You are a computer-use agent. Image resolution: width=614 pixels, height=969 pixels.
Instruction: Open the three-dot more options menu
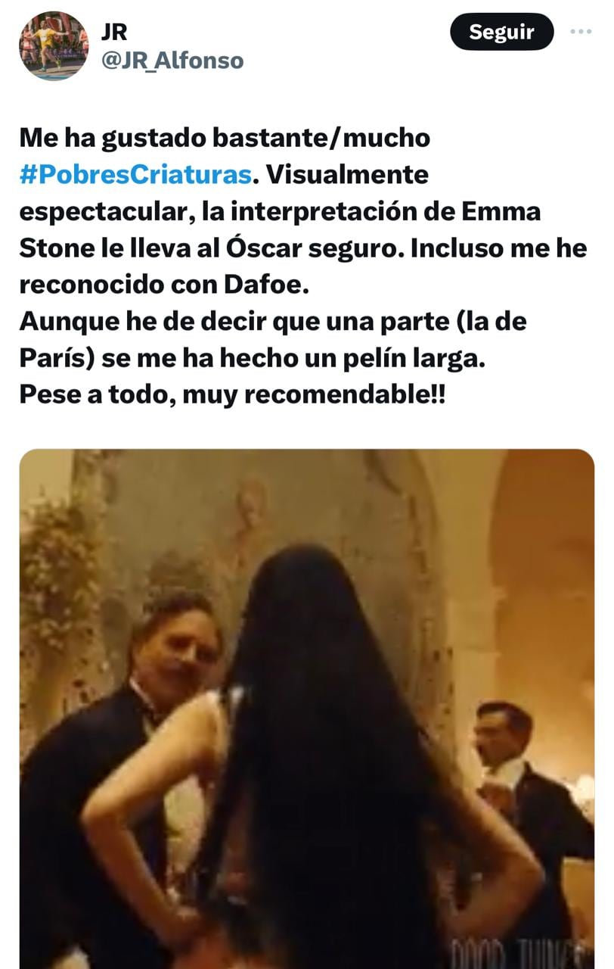click(x=581, y=32)
